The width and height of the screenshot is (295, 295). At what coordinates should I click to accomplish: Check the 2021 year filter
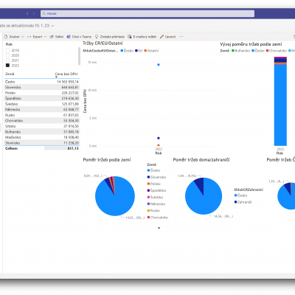7,60
